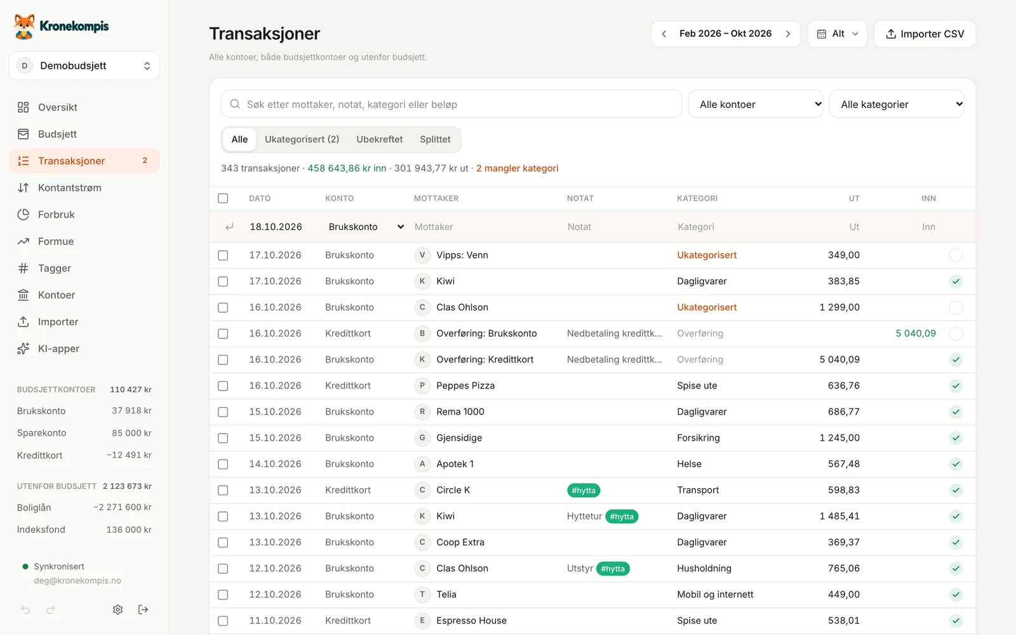Click the redo arrow in sidebar footer
This screenshot has width=1016, height=635.
click(51, 610)
